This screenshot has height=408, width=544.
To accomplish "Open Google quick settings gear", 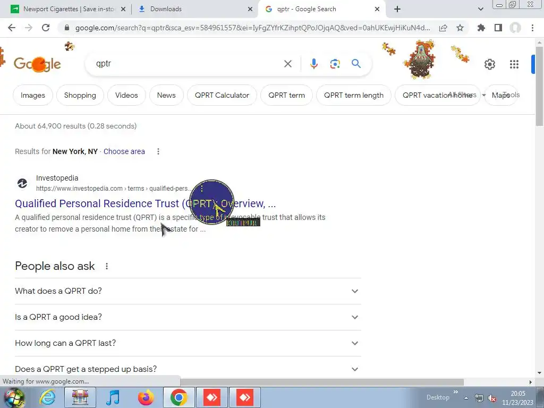I will pyautogui.click(x=489, y=64).
